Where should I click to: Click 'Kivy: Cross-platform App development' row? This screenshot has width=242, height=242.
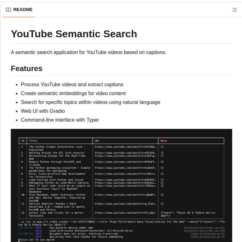coord(57,175)
